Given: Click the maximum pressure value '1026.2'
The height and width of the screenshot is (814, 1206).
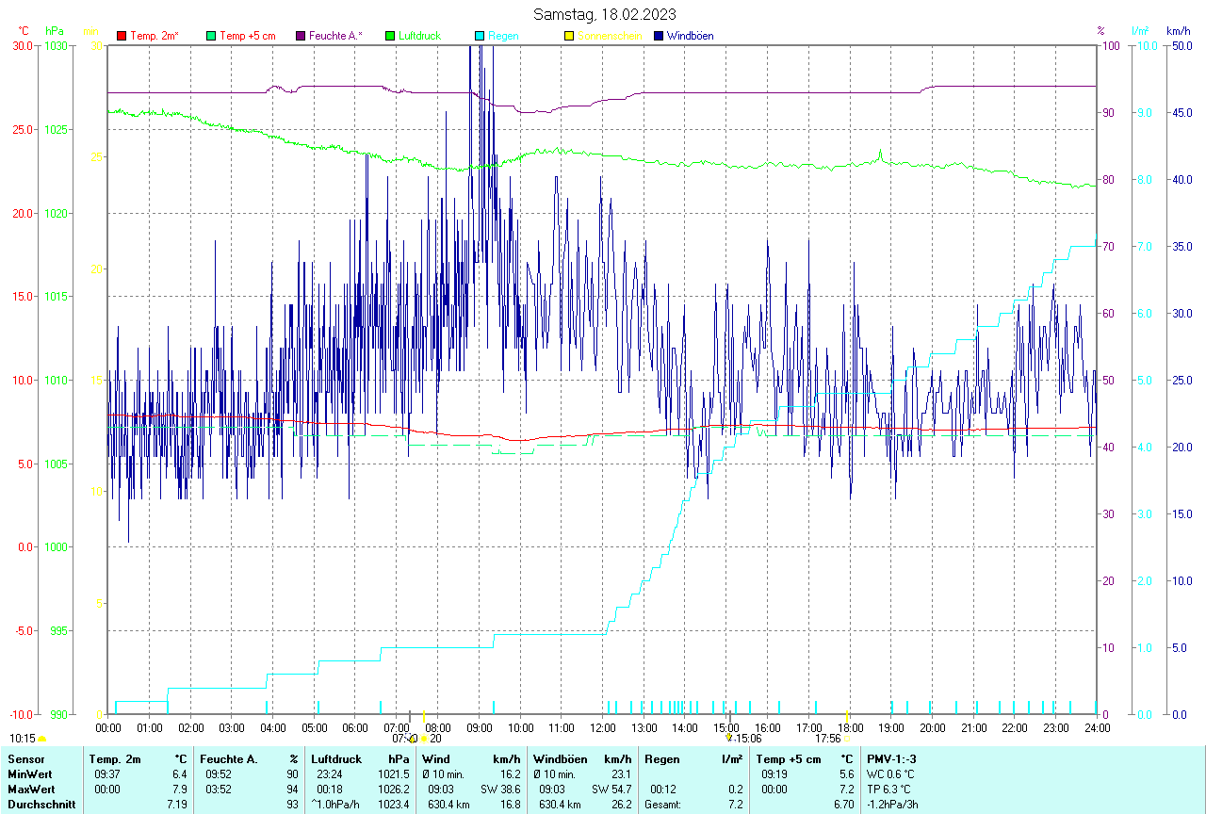Looking at the screenshot, I should pos(393,789).
